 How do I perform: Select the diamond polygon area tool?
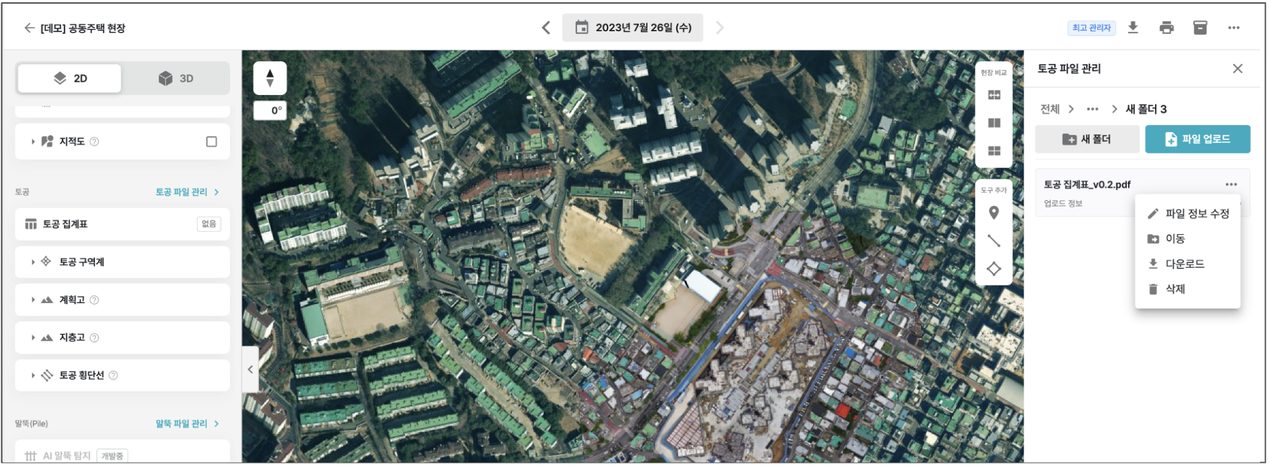(x=994, y=269)
